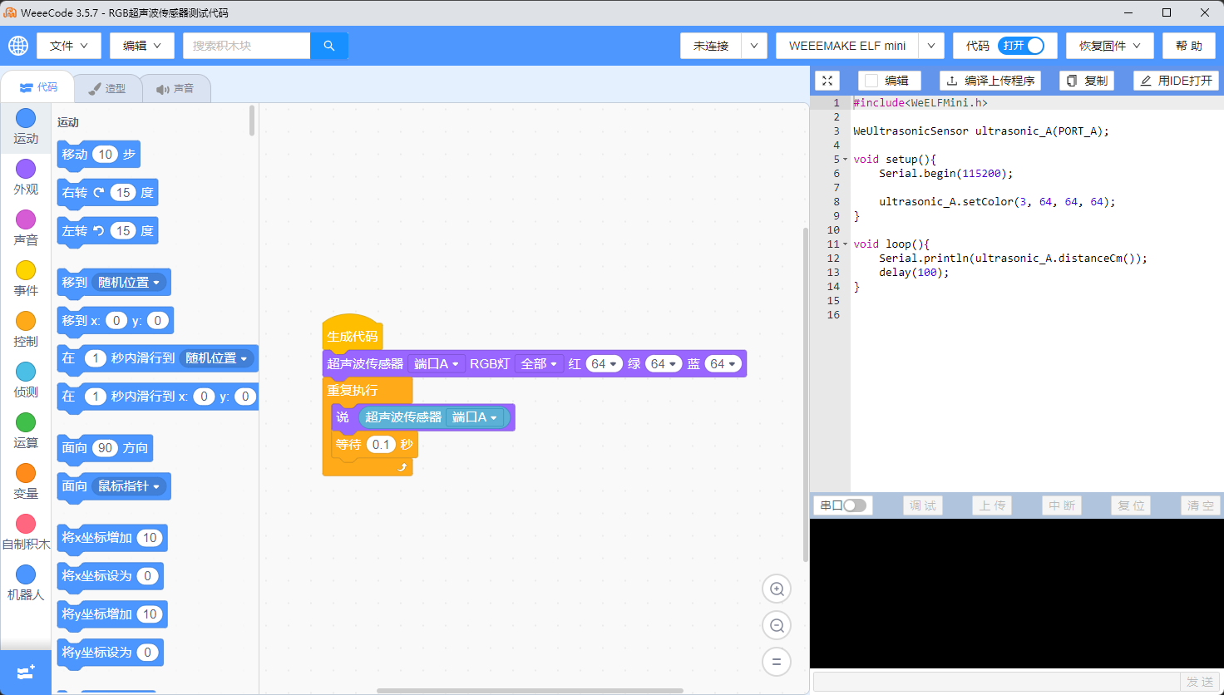Select the yellow 事件 category circle
The width and height of the screenshot is (1224, 695).
pos(26,270)
